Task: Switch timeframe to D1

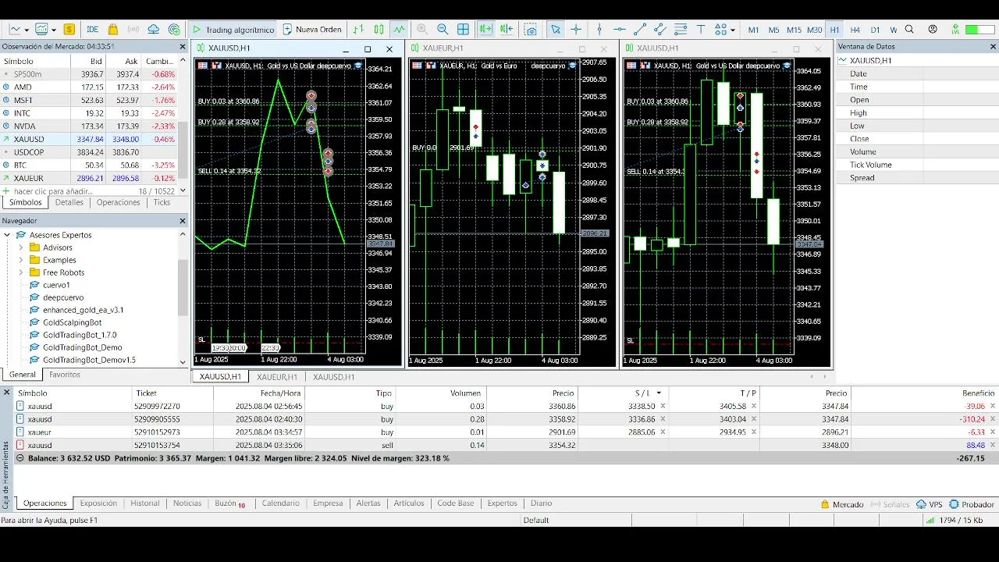Action: tap(875, 30)
